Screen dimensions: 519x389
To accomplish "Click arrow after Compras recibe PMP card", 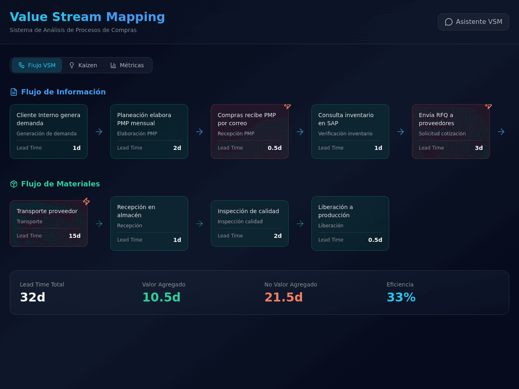I will [300, 132].
